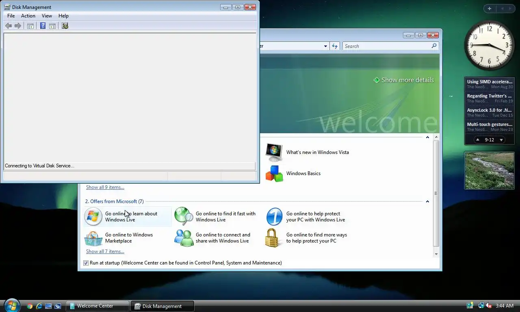520x312 pixels.
Task: Click Show more details link text
Action: click(x=407, y=80)
